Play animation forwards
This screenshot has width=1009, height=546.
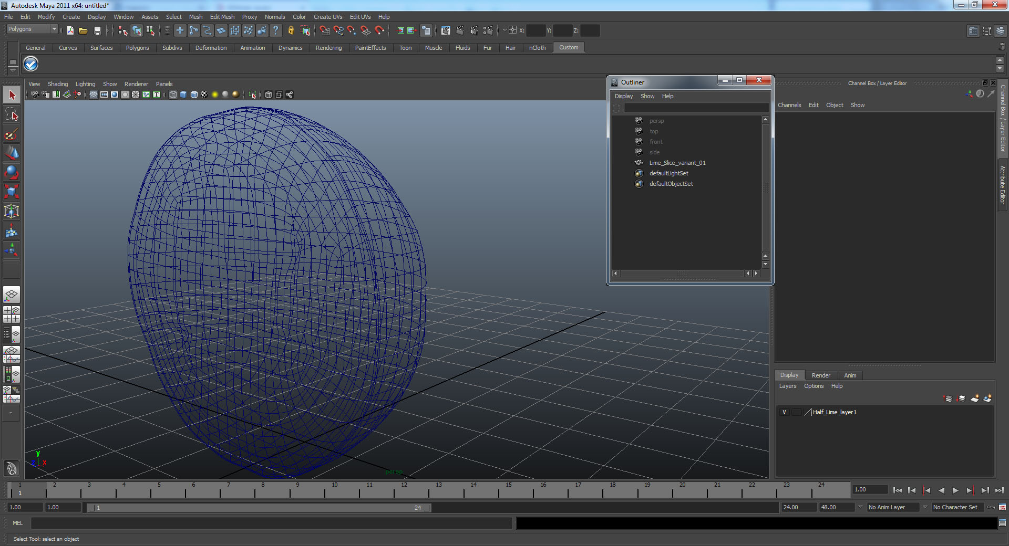tap(955, 490)
